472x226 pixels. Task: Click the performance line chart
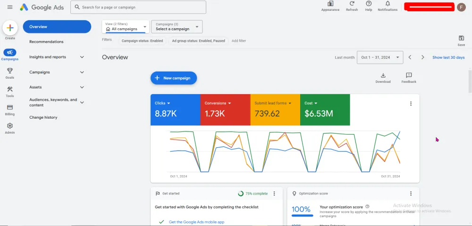[x=285, y=152]
